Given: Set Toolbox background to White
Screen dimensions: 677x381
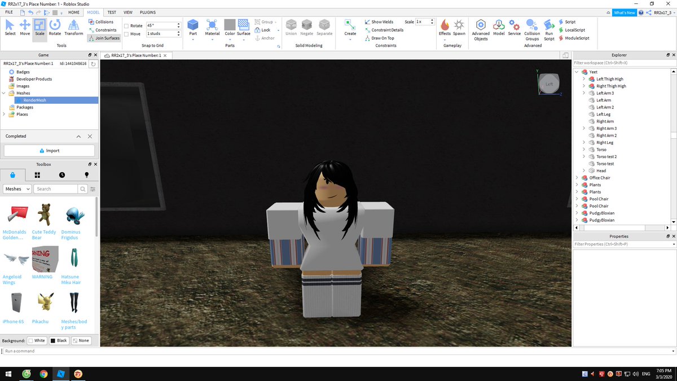Looking at the screenshot, I should (x=36, y=340).
